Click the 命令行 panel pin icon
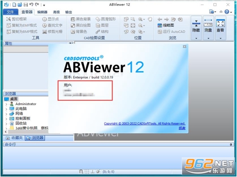Image resolution: width=237 pixels, height=177 pixels. pyautogui.click(x=231, y=145)
